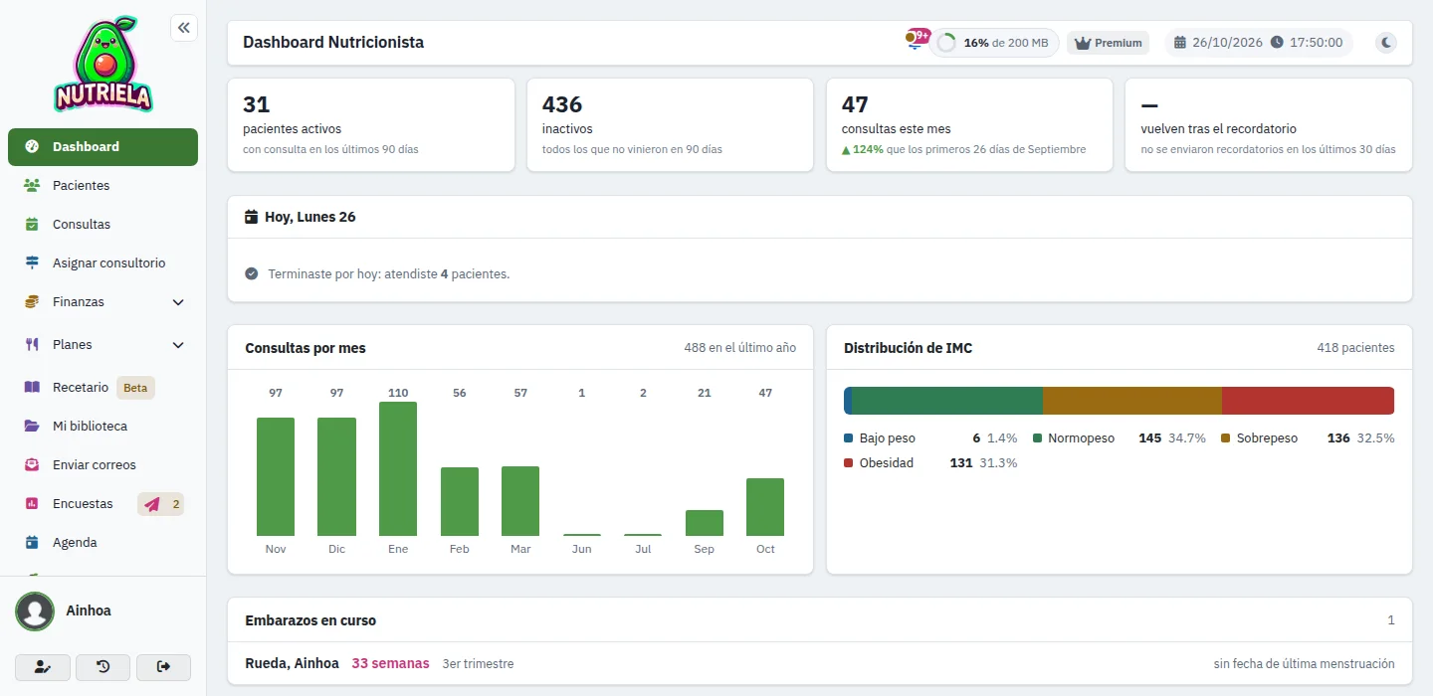Click the 17:50:00 clock display
This screenshot has height=696, width=1433.
pos(1307,43)
